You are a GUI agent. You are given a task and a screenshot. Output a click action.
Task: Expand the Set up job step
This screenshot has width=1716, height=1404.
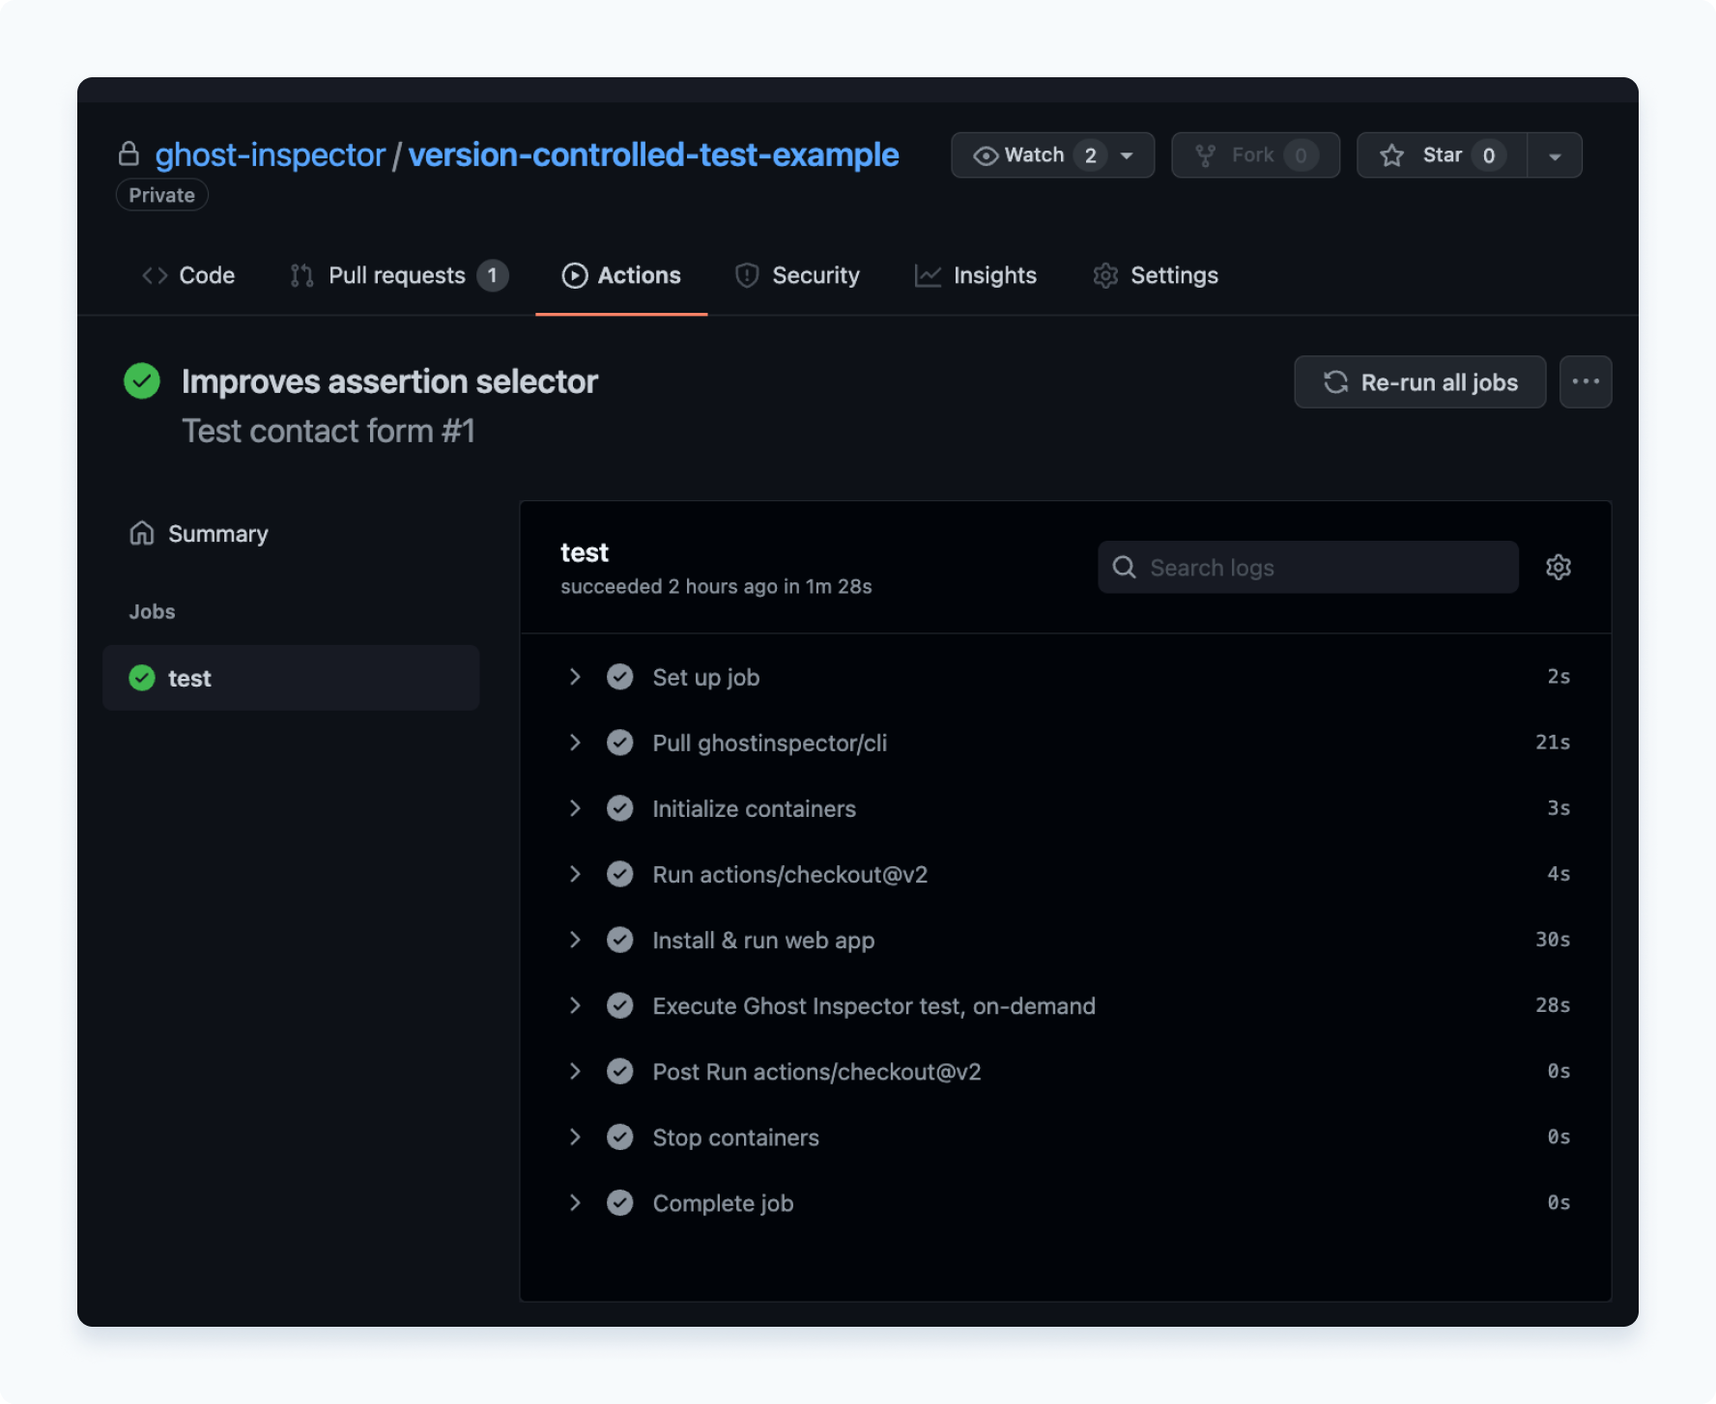pos(575,677)
